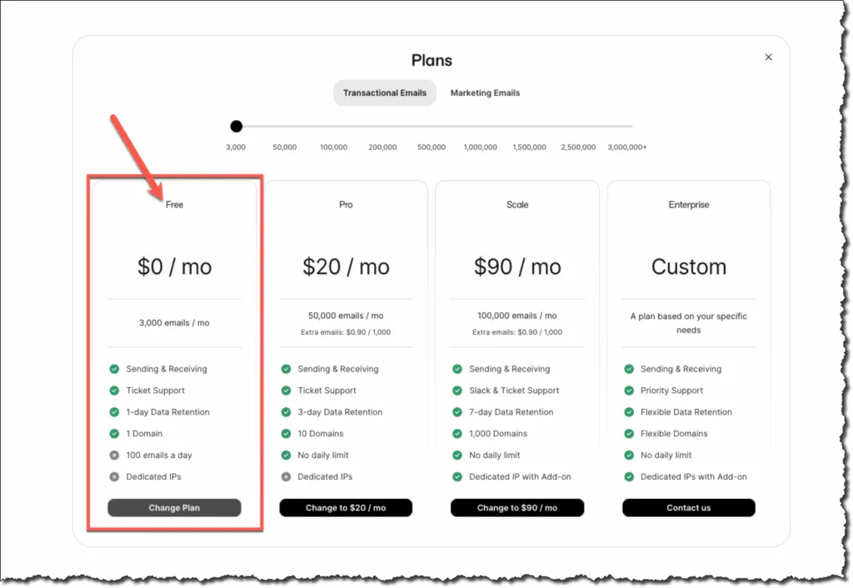Screen dimensions: 853x588
Task: Click the Pro plan Ticket Support check icon
Action: tap(286, 391)
